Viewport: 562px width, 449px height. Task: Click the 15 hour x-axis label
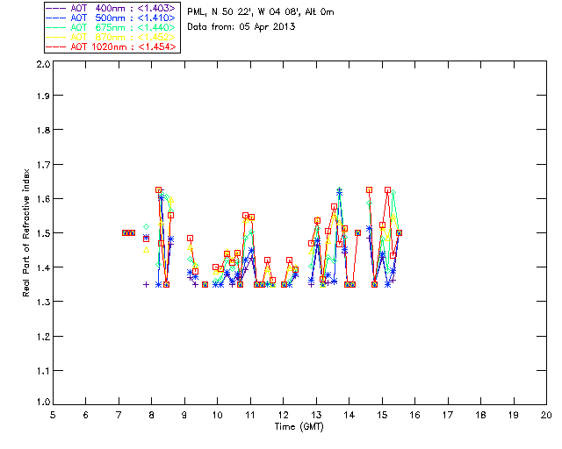click(382, 415)
